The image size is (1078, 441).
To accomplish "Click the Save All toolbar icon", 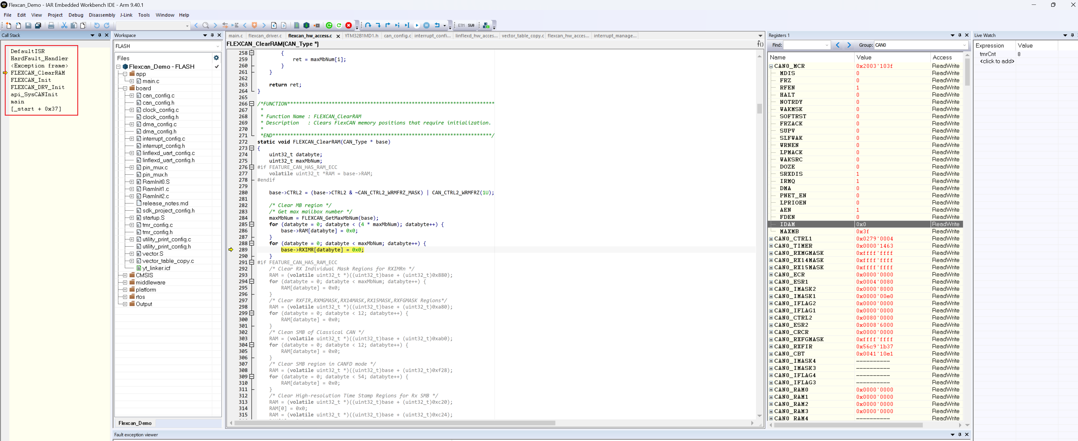I will [x=38, y=25].
